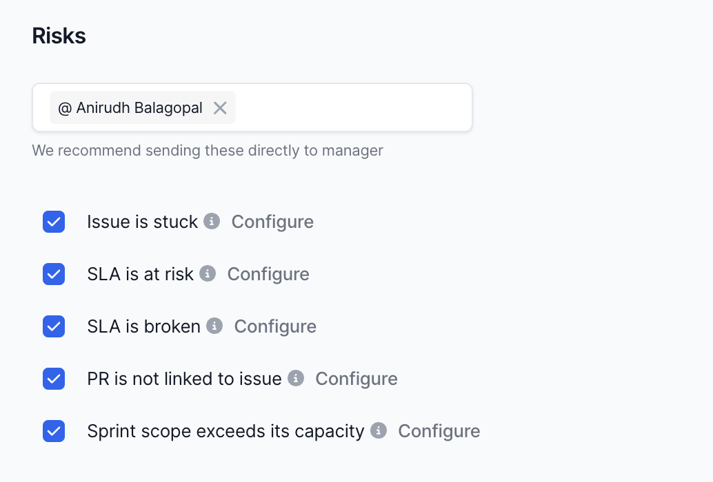713x482 pixels.
Task: Show info for PR is not linked to issue
Action: point(296,378)
